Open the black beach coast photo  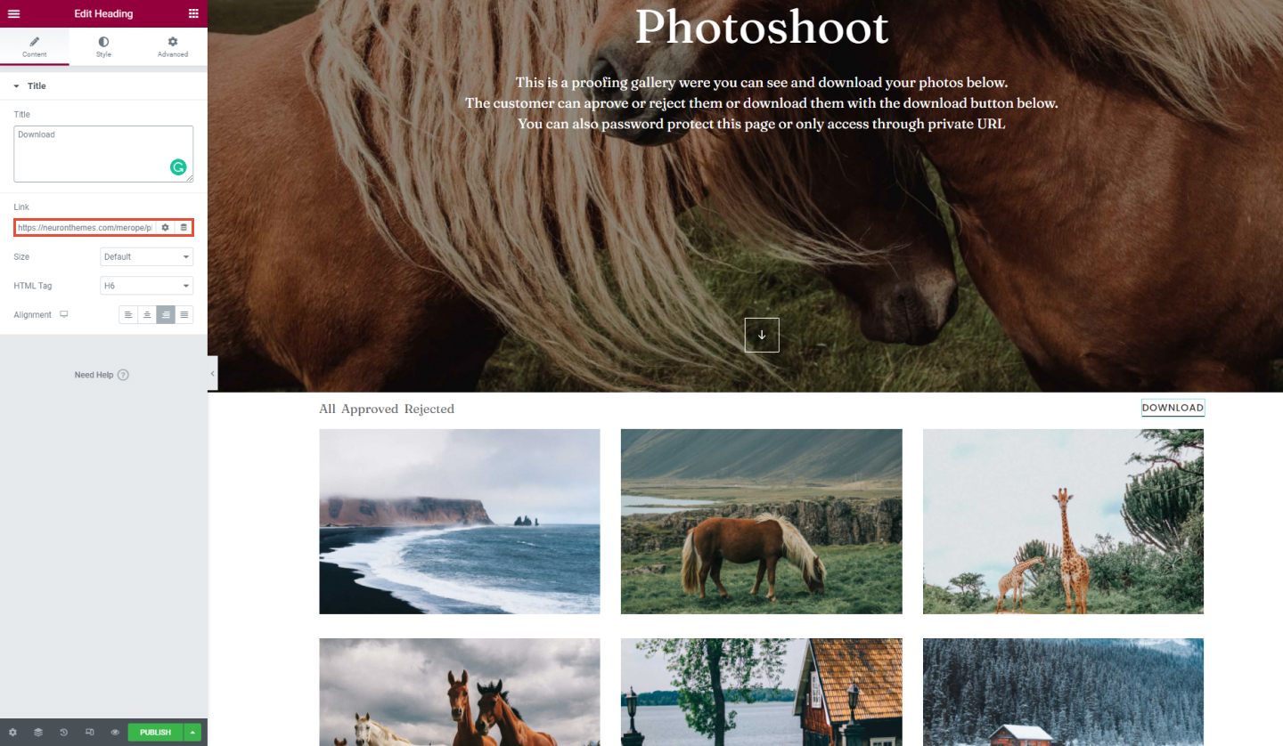click(x=460, y=522)
